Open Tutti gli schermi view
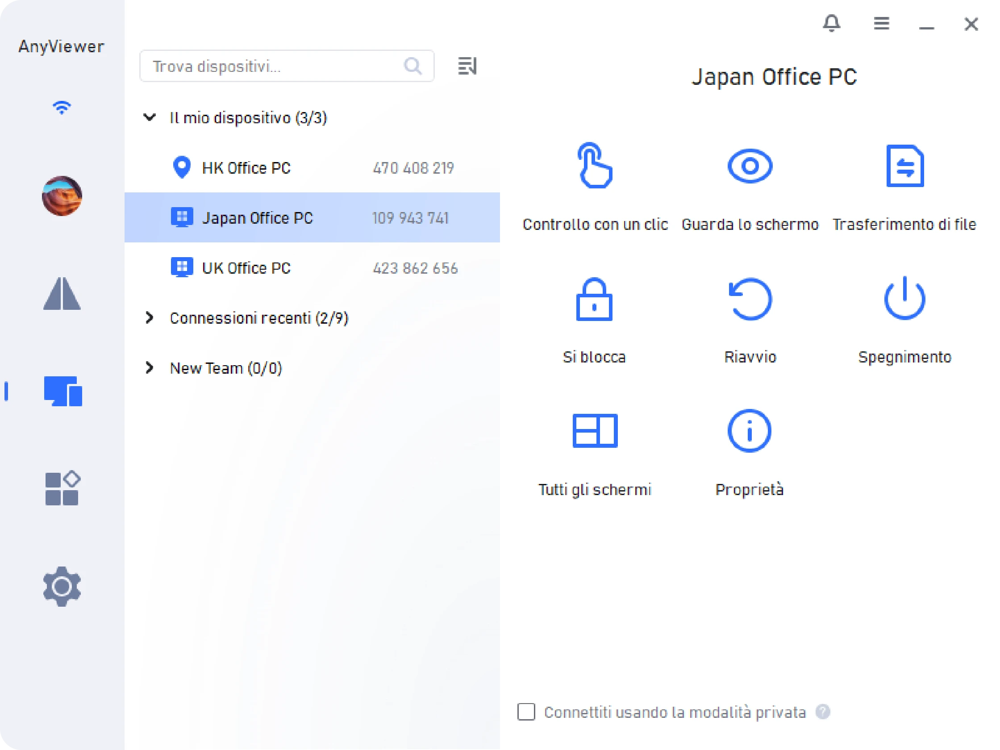1000x750 pixels. coord(595,430)
